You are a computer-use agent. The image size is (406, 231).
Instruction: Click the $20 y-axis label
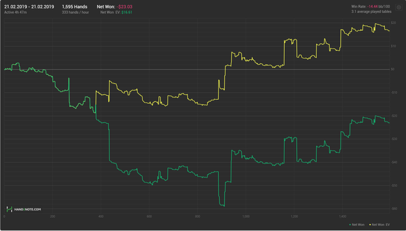(x=394, y=23)
